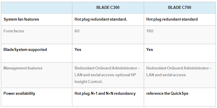
Task: Click the 'reference the QuickSpe' text
Action: [167, 94]
